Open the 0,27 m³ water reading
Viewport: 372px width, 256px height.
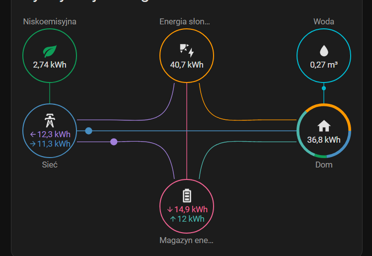(x=324, y=65)
